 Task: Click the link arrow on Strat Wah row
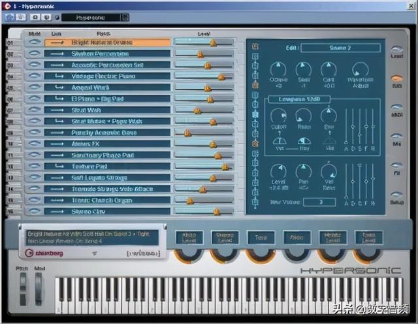[x=57, y=110]
